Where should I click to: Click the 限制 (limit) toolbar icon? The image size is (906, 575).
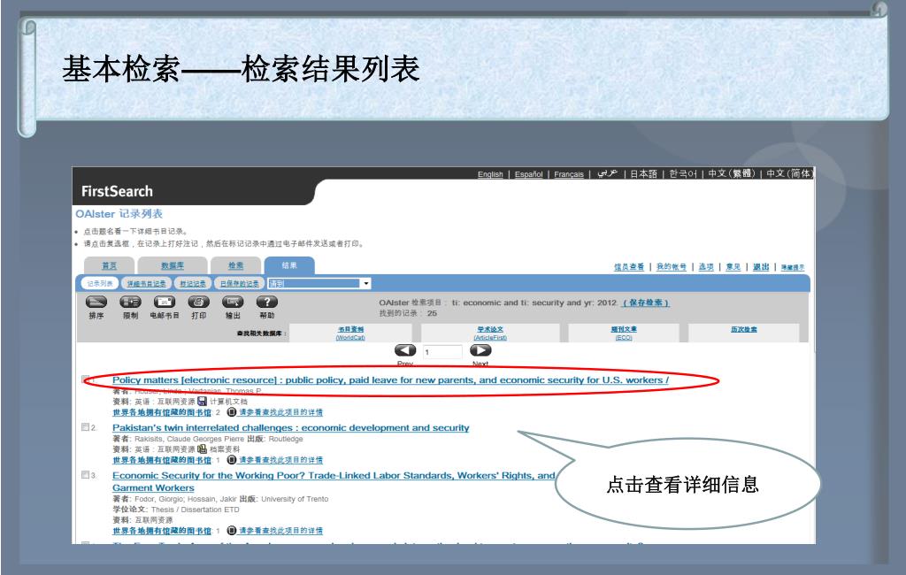click(130, 302)
